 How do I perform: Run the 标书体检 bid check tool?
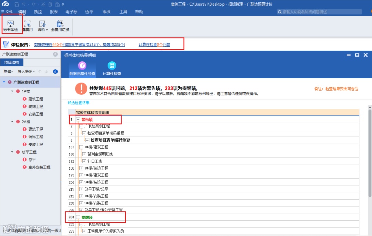coord(11,26)
